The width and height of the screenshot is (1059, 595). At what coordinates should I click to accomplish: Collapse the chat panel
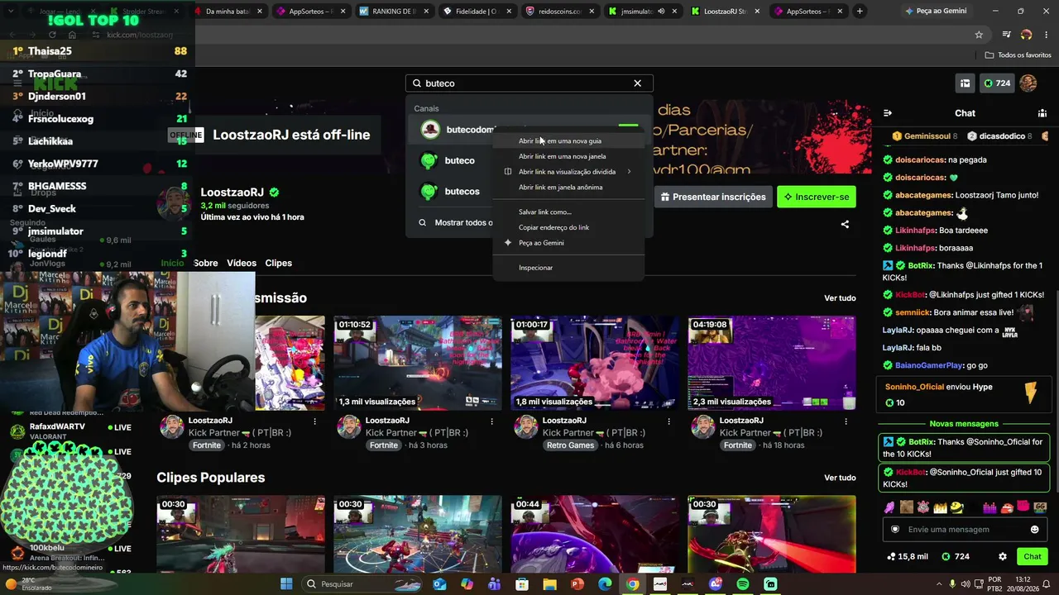coord(888,113)
